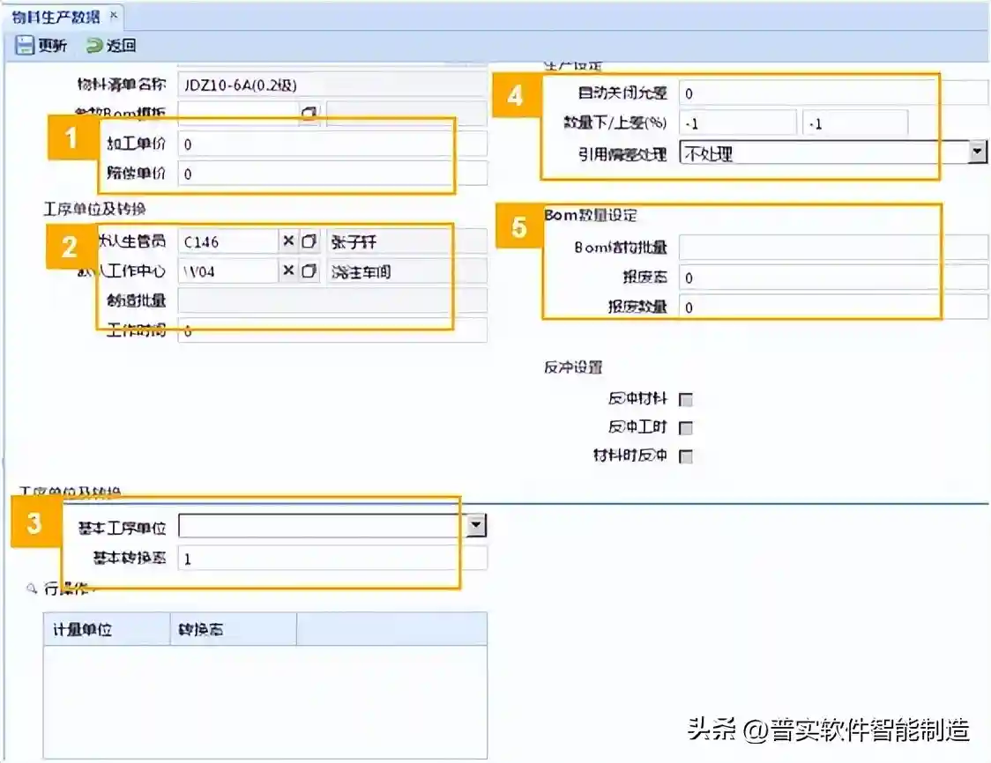The image size is (991, 763).
Task: Enable the 反冲材料 checkbox
Action: (x=686, y=399)
